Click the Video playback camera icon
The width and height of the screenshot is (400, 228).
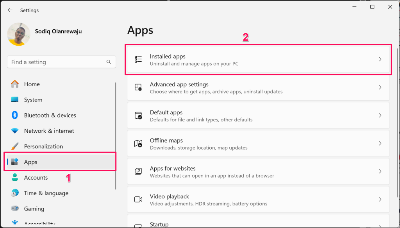pyautogui.click(x=138, y=199)
